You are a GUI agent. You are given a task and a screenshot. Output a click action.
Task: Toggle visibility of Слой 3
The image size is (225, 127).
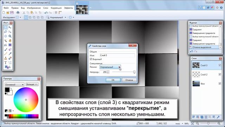click(220, 65)
